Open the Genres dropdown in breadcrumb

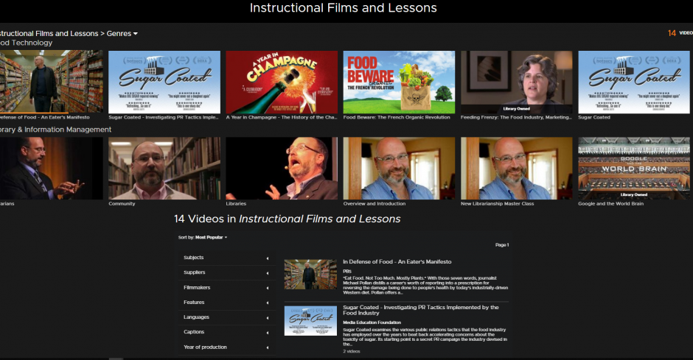coord(122,34)
